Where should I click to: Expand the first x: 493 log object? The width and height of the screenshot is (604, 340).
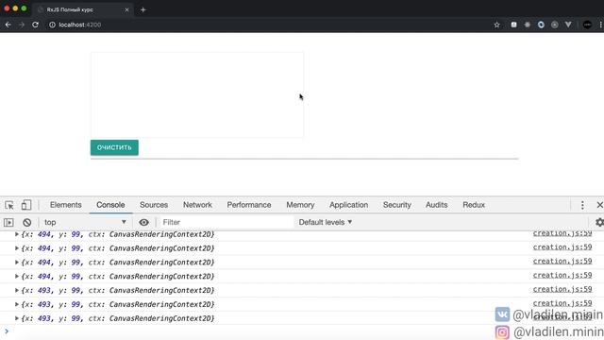(17, 290)
